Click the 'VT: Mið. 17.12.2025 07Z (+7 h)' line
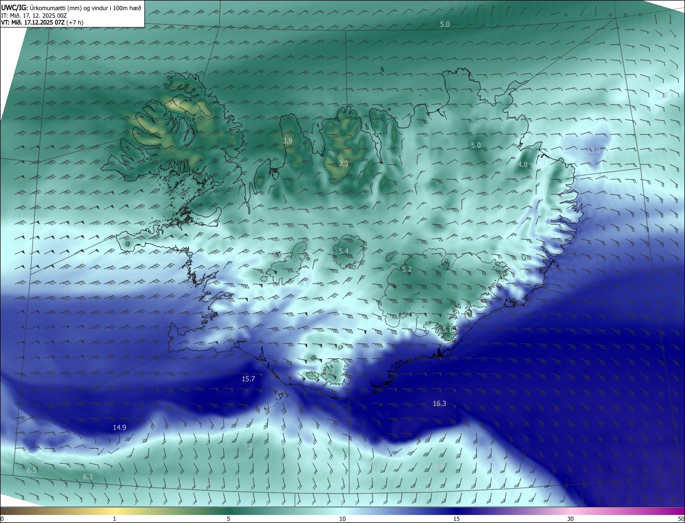This screenshot has width=685, height=523. click(x=42, y=22)
